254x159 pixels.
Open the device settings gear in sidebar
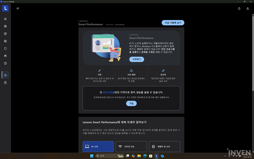5,26
